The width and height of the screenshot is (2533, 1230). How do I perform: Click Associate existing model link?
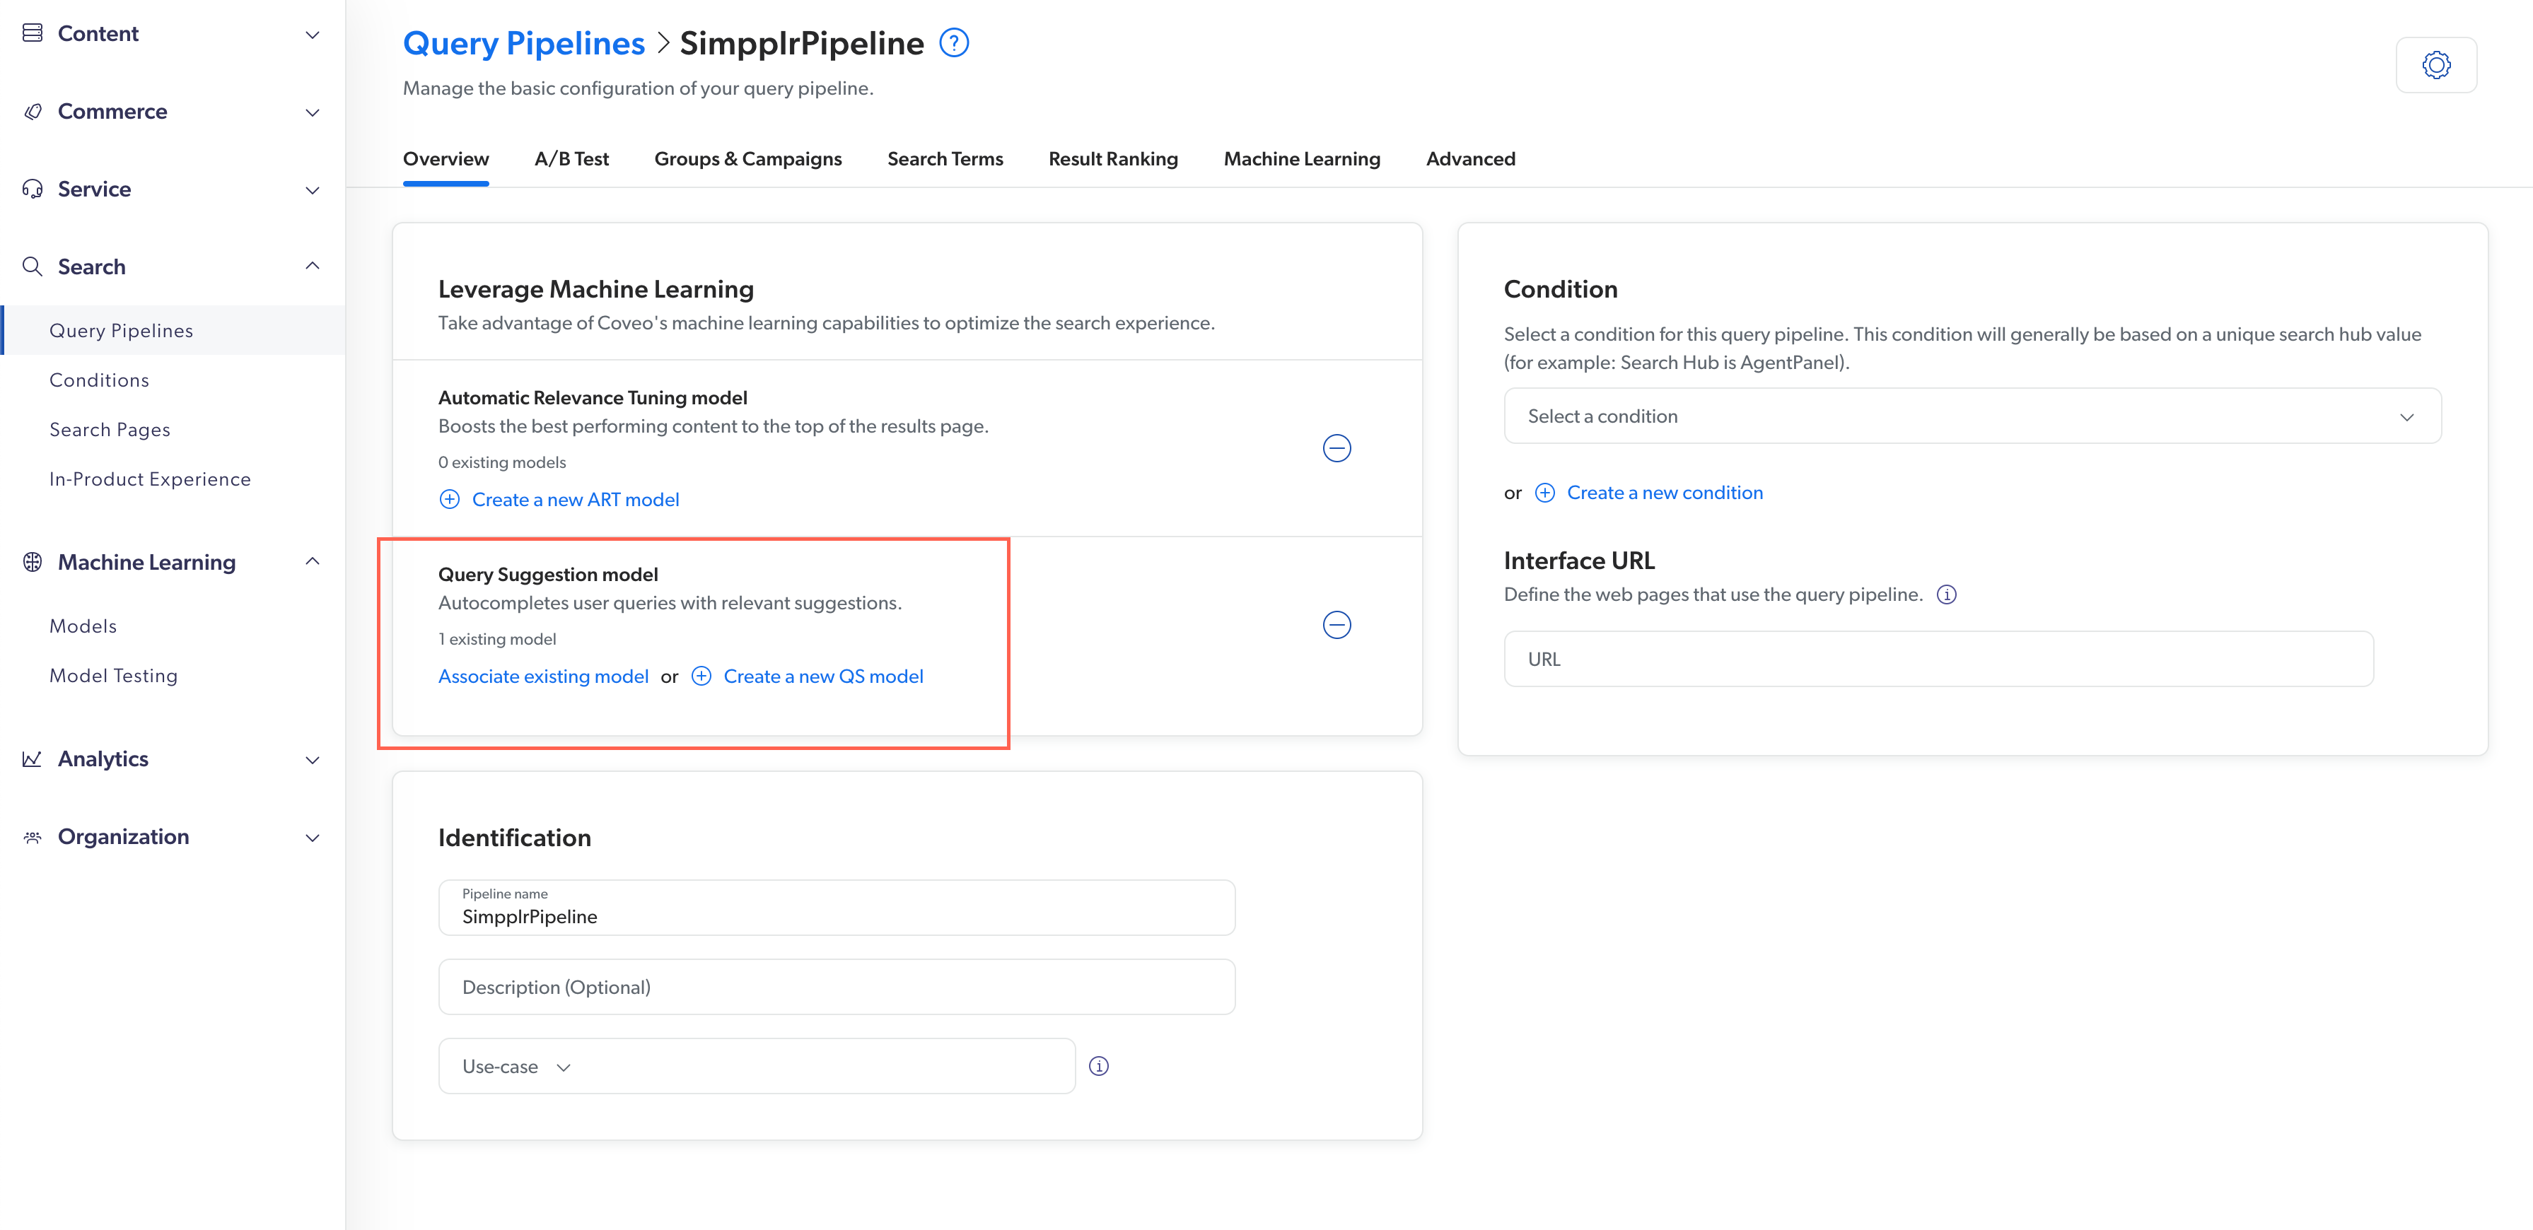click(543, 676)
